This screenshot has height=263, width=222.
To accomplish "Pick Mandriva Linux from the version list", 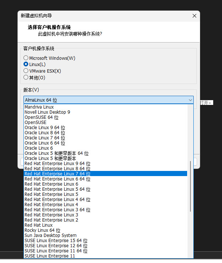I will [39, 107].
